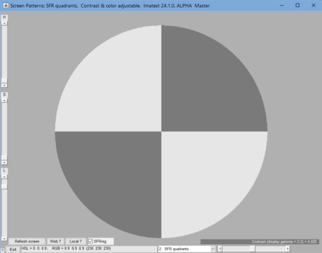Click the Exit button

(x=13, y=249)
